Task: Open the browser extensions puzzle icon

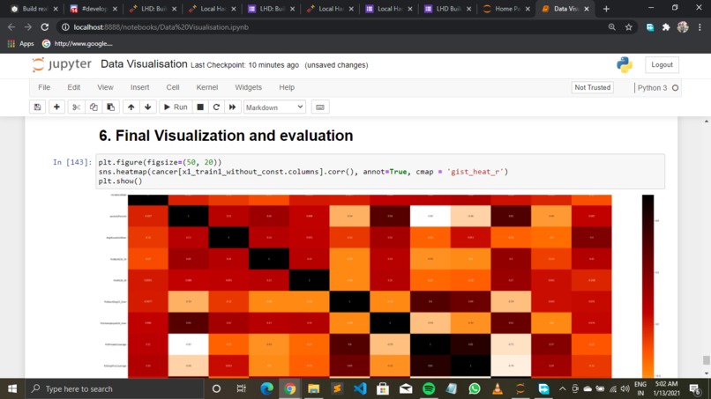Action: [666, 27]
